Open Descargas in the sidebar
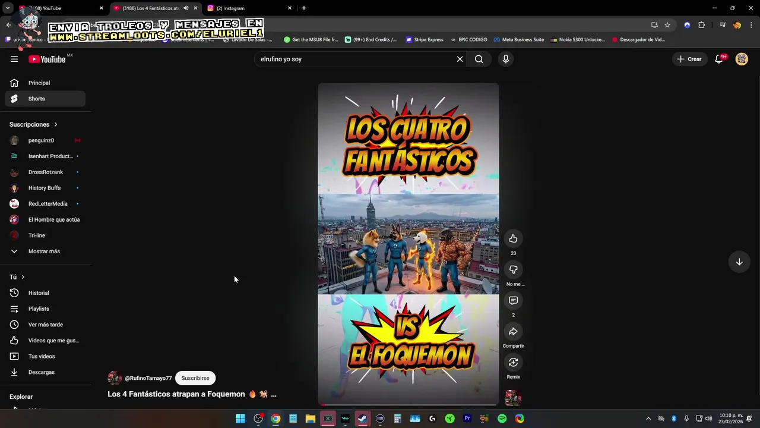 [45, 372]
